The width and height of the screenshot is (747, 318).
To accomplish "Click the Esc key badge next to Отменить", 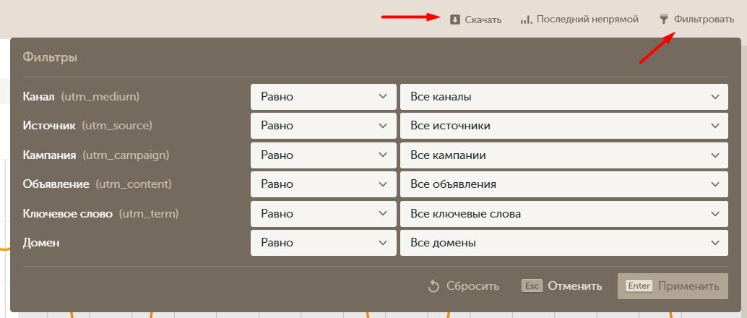I will pos(532,285).
